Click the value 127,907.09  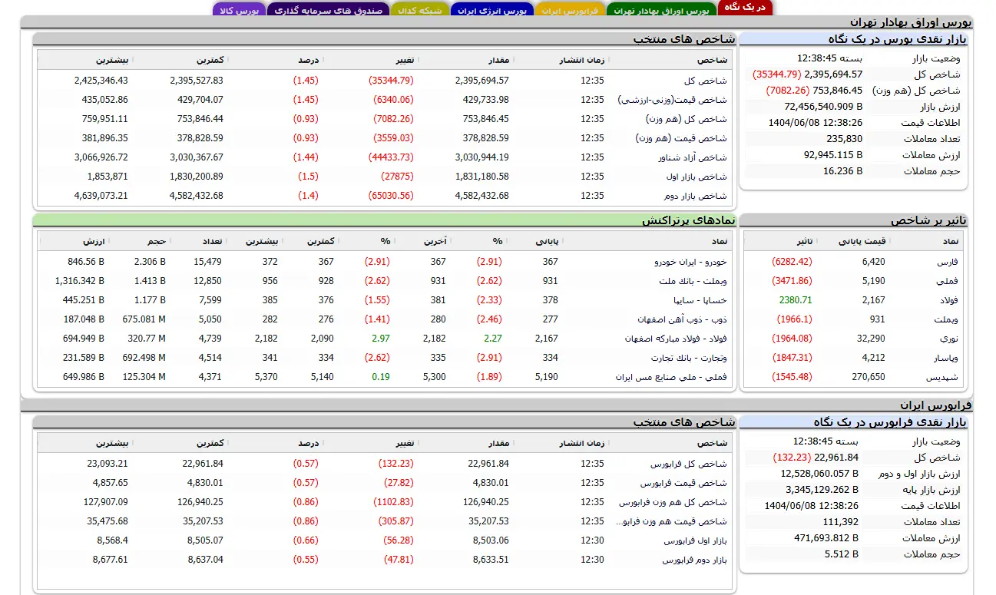106,502
